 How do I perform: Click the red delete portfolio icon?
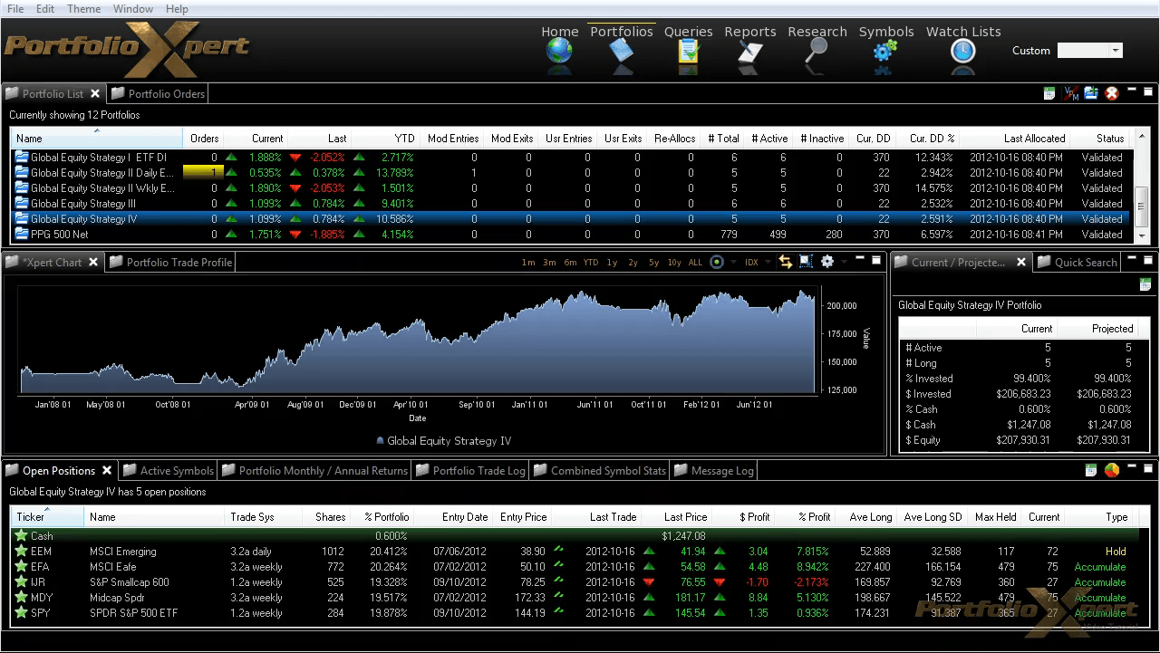pos(1112,93)
